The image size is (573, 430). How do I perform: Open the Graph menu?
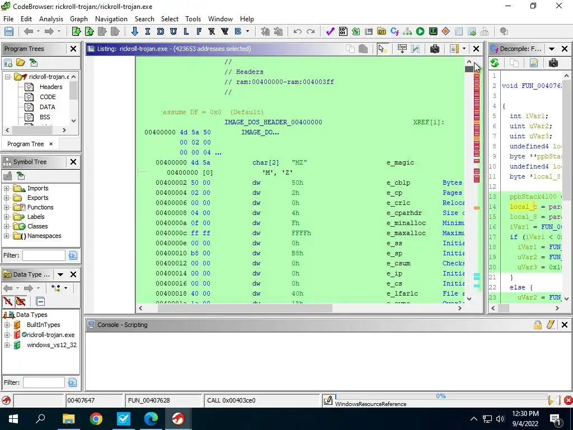79,19
